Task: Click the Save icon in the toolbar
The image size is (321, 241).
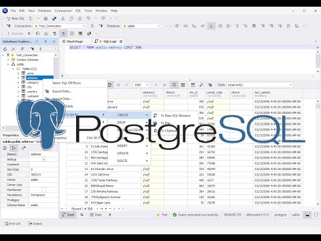Action: click(45, 19)
